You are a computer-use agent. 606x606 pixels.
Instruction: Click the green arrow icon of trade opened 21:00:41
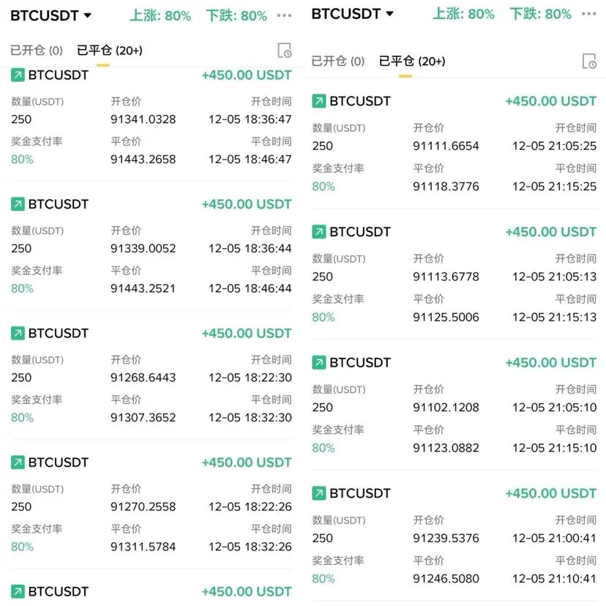point(319,493)
